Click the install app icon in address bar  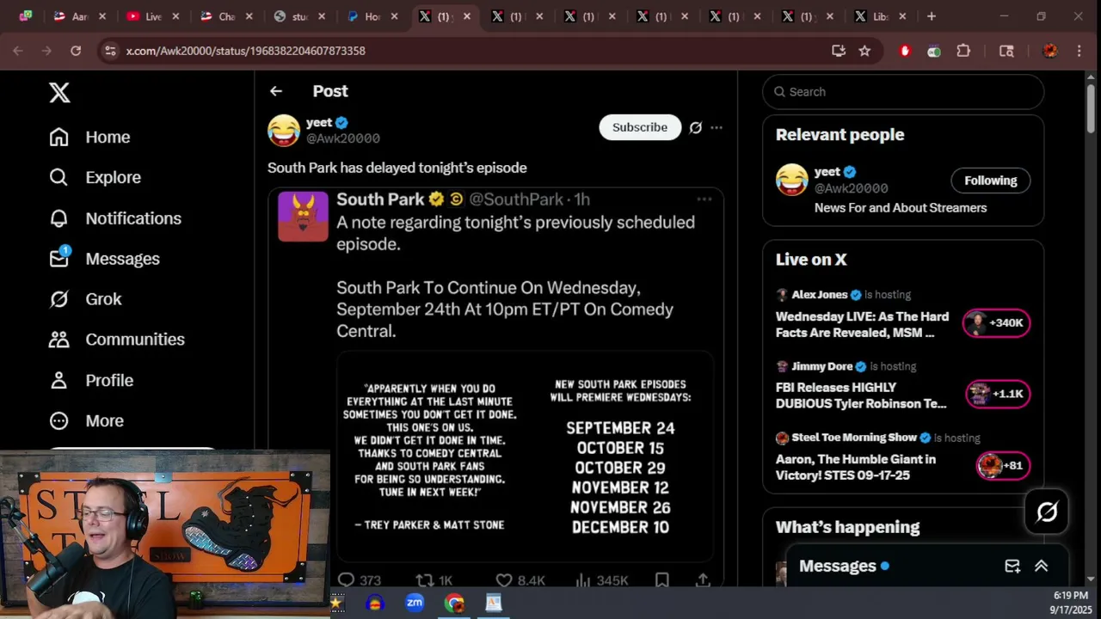point(839,51)
